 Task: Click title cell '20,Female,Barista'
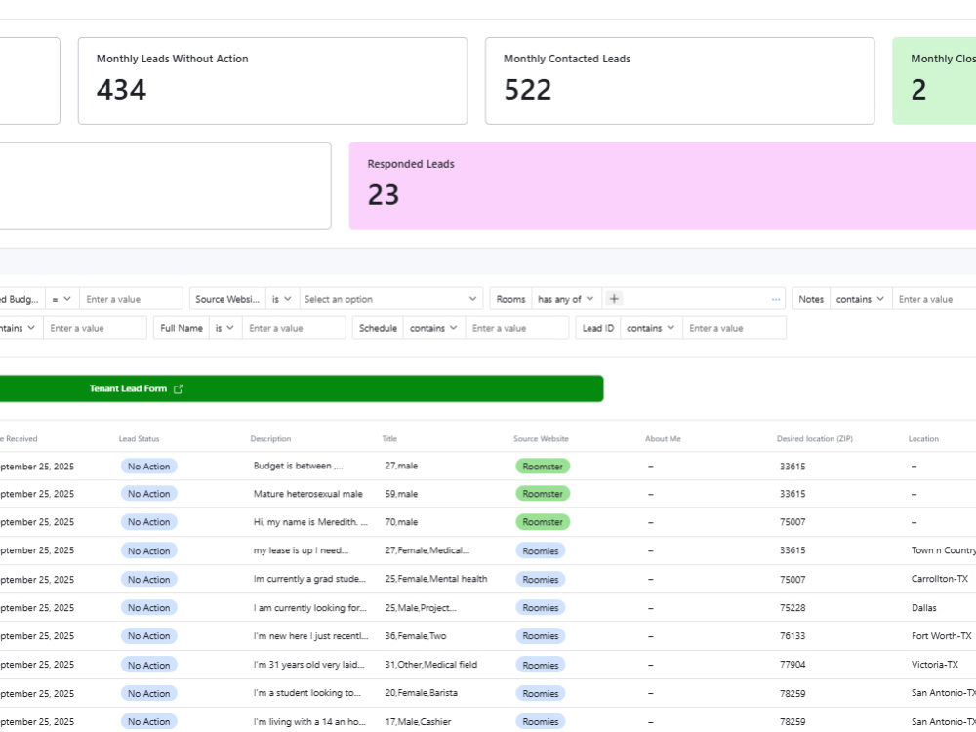pyautogui.click(x=421, y=693)
